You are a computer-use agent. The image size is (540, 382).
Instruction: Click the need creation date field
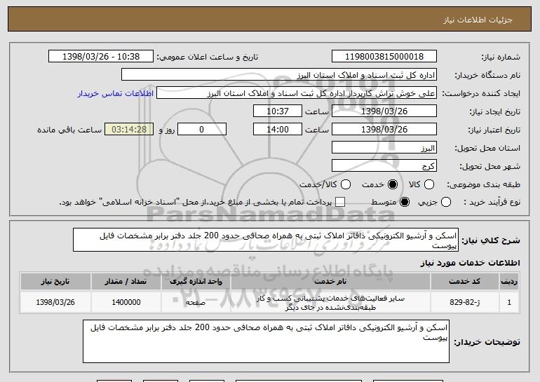coord(384,111)
